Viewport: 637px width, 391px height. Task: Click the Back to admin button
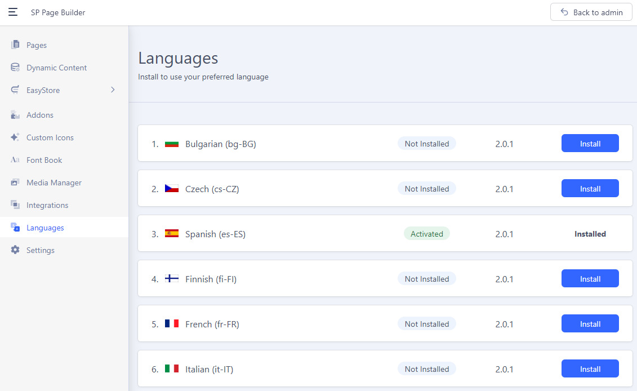(591, 12)
